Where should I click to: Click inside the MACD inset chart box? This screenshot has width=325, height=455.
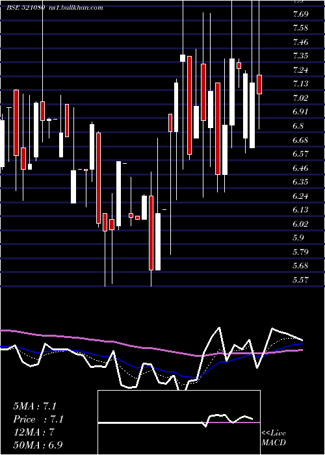pyautogui.click(x=179, y=422)
